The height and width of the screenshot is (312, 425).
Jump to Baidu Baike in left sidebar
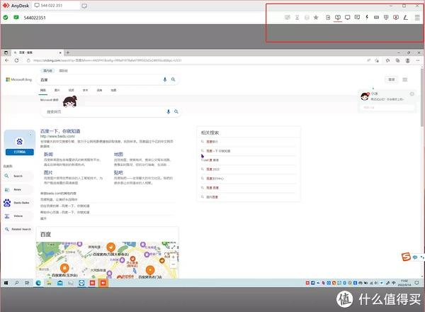point(18,203)
